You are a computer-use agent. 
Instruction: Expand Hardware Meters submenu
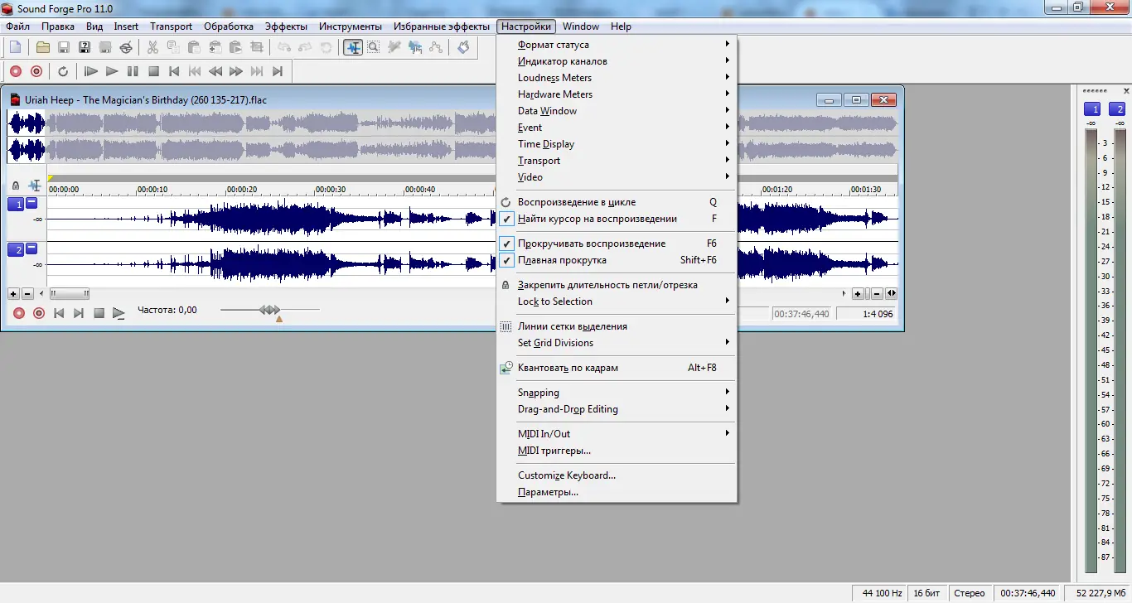point(617,94)
